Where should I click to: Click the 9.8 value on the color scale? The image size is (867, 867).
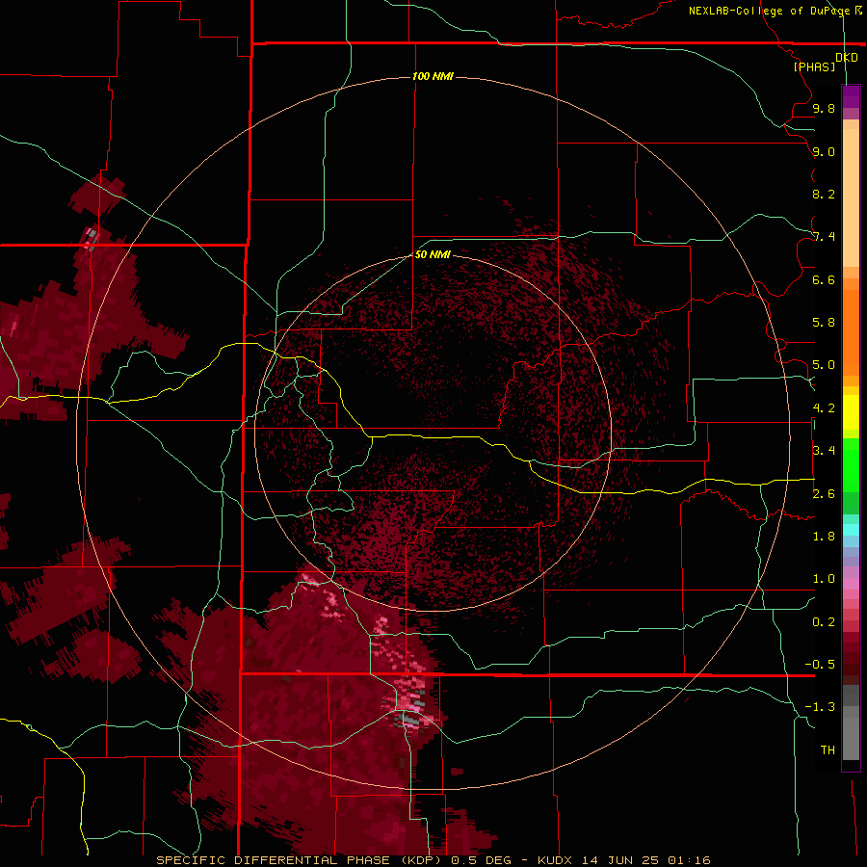(x=824, y=109)
